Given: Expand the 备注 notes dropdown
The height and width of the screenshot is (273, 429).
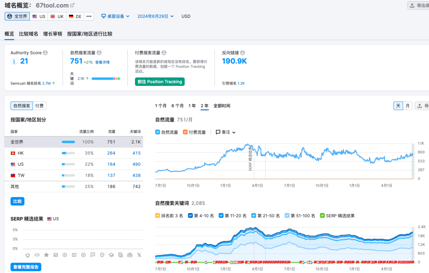Looking at the screenshot, I should [x=226, y=132].
